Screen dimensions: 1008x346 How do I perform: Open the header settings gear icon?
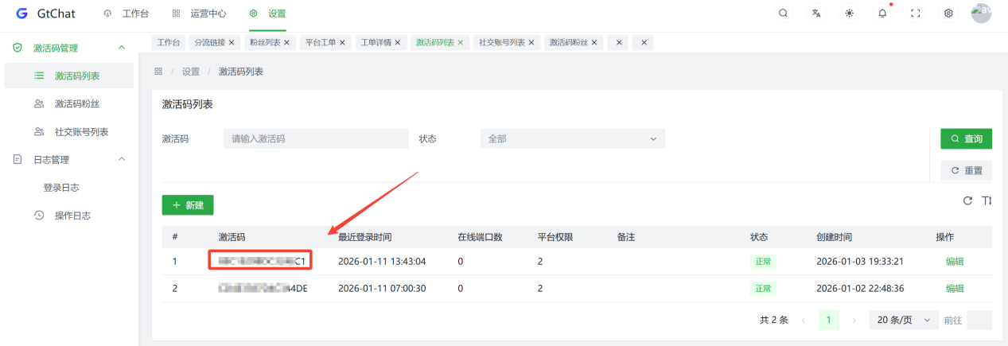pyautogui.click(x=948, y=14)
